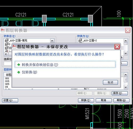Click down arrow of 转换为 list scrollbar

tap(126, 53)
